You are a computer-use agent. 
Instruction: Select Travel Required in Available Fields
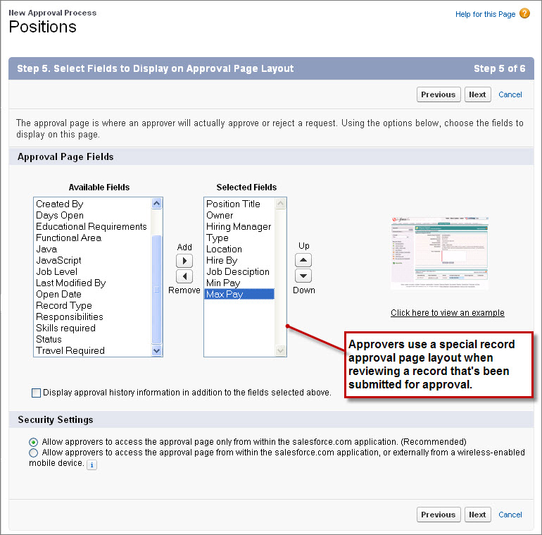tap(93, 350)
